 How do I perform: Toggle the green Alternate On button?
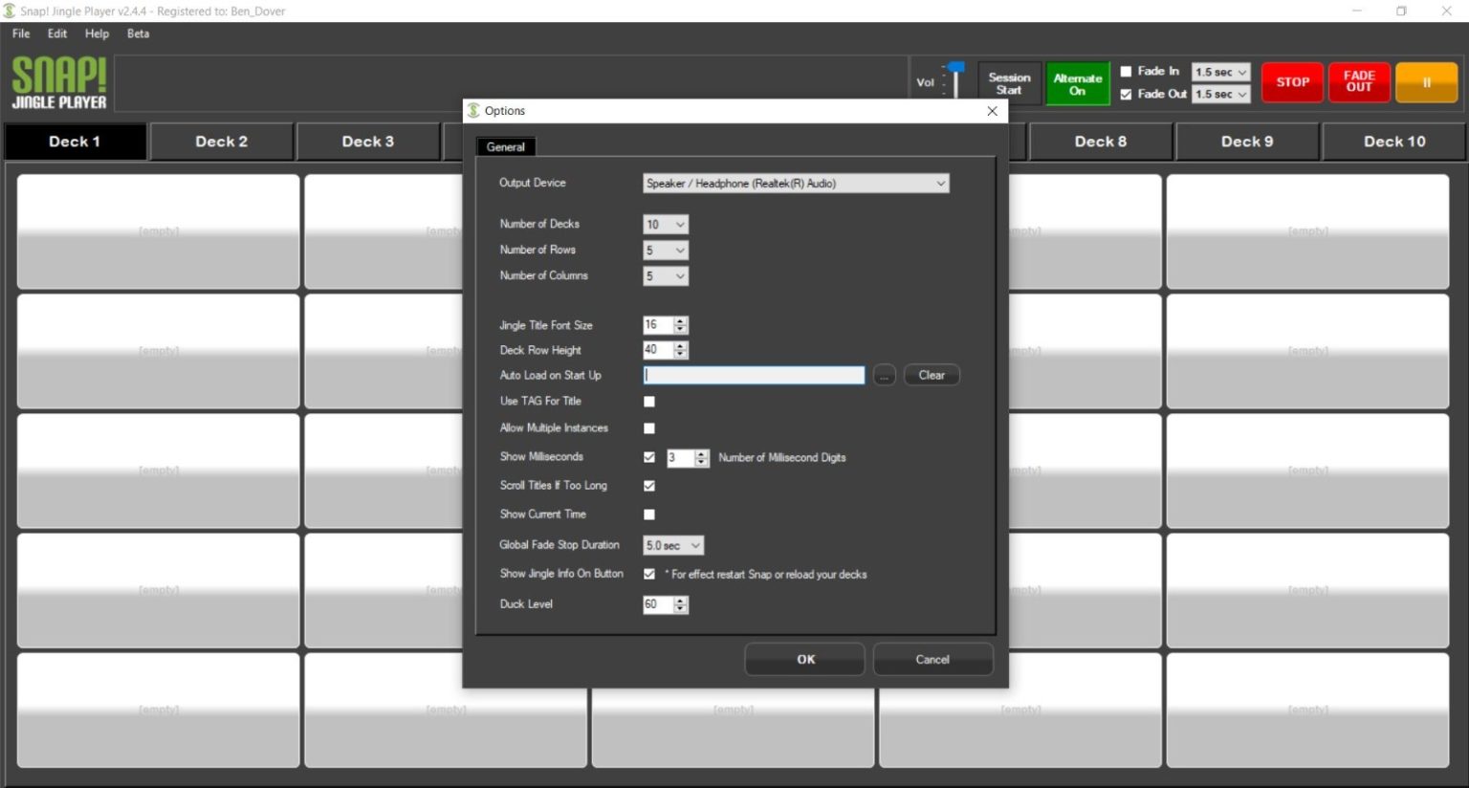coord(1078,84)
